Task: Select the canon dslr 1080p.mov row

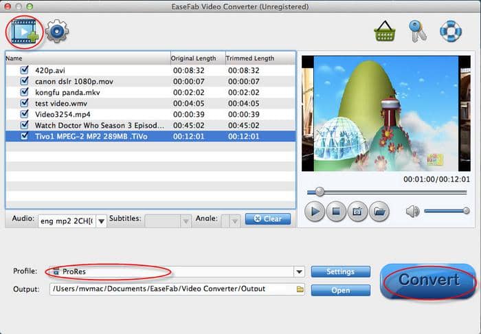Action: click(150, 81)
